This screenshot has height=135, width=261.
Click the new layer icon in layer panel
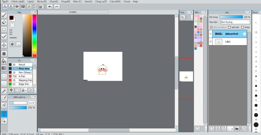tap(212, 129)
